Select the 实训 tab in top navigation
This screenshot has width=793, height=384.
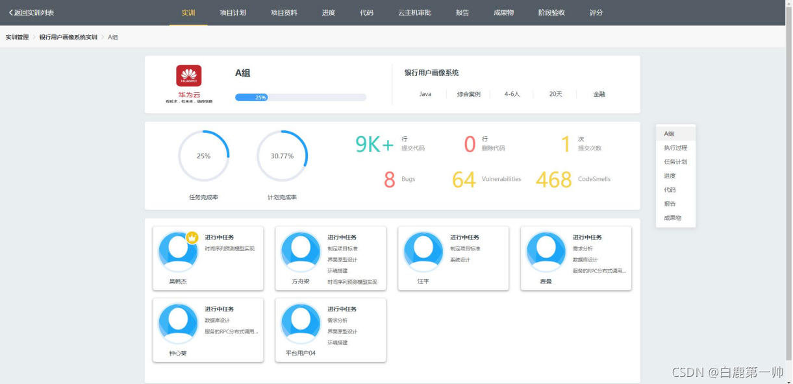pos(188,12)
